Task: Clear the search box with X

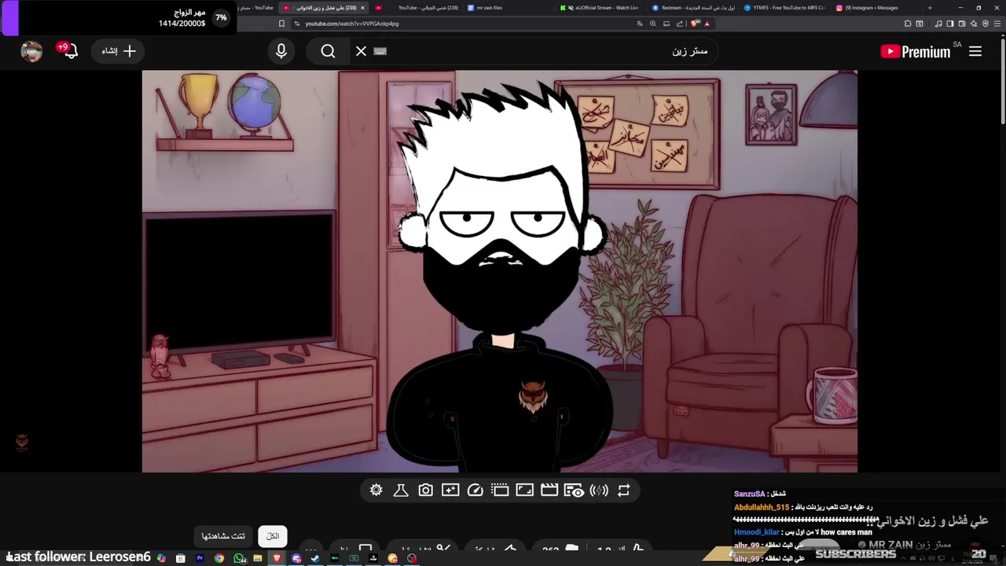Action: [x=361, y=51]
